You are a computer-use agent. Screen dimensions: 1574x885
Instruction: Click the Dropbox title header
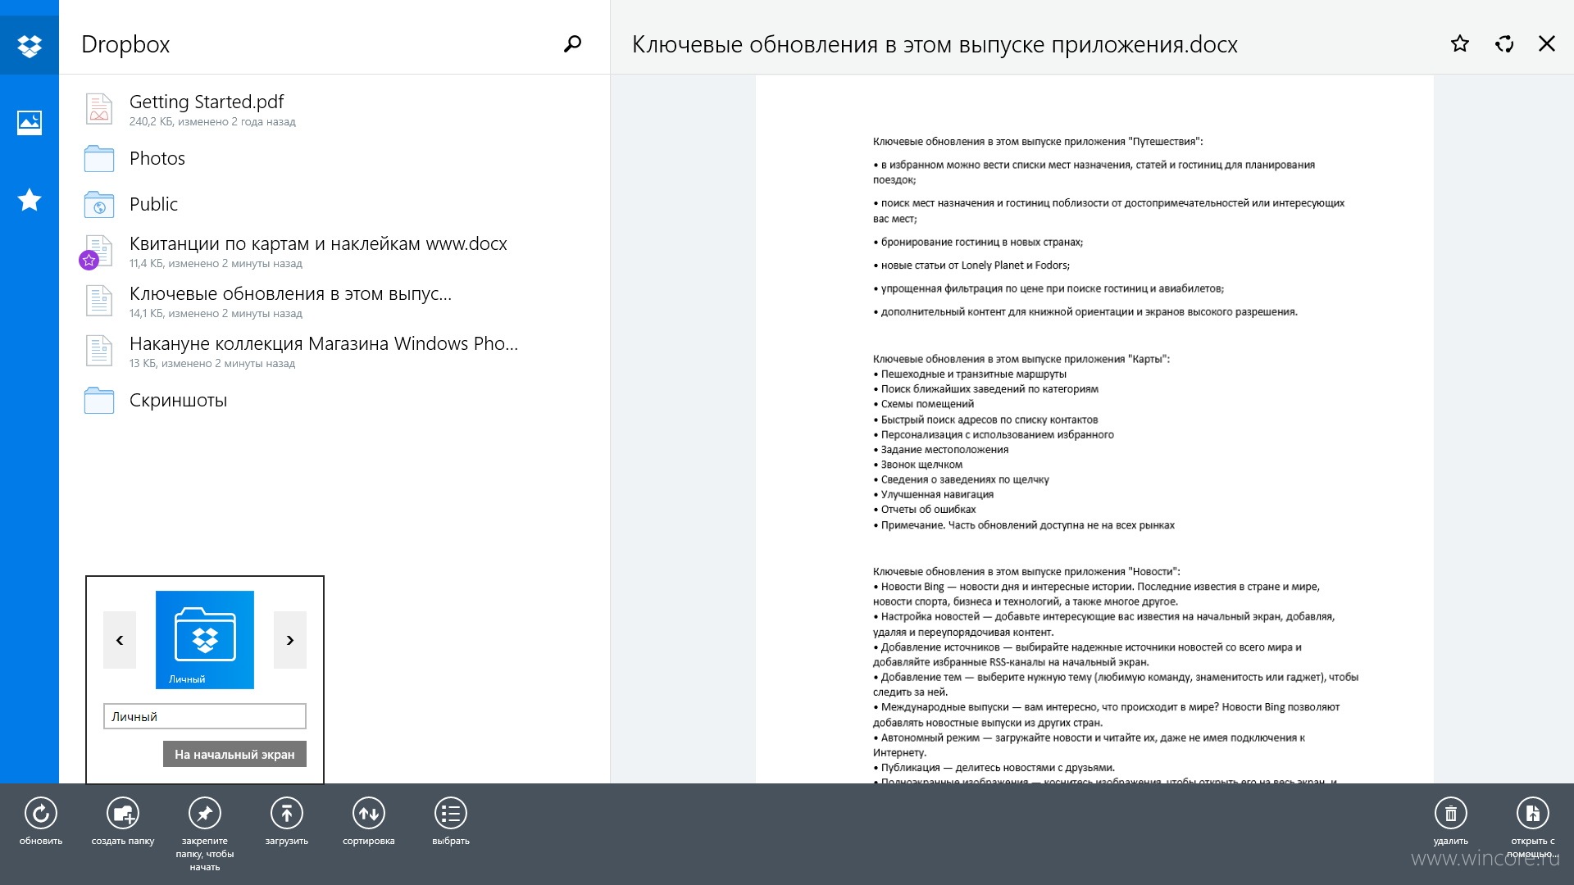[x=125, y=44]
